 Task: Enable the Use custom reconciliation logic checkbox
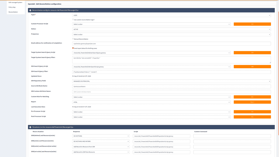click(x=73, y=19)
